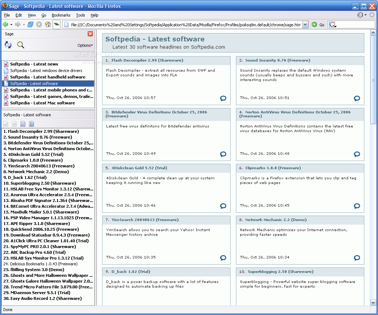Click the second feed item toolbar page icon
This screenshot has height=315, width=378.
pyautogui.click(x=14, y=124)
